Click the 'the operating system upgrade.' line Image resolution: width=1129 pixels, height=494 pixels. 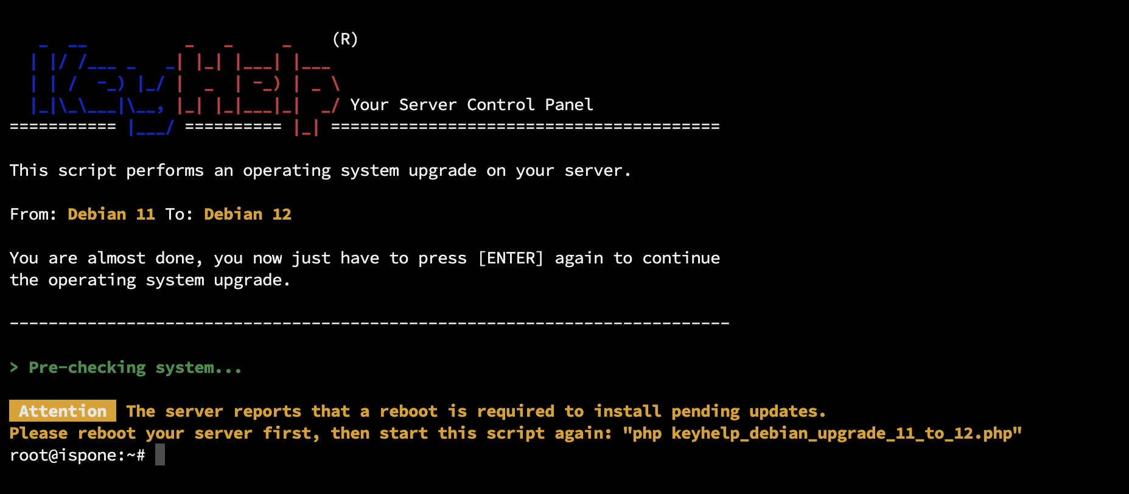pos(150,280)
